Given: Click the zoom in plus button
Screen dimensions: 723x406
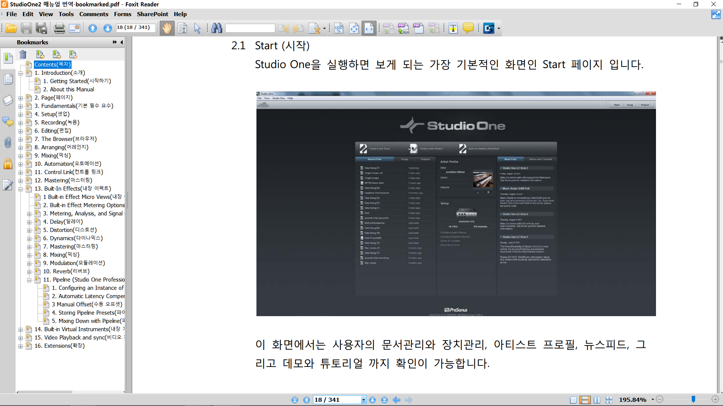Looking at the screenshot, I should (x=715, y=400).
